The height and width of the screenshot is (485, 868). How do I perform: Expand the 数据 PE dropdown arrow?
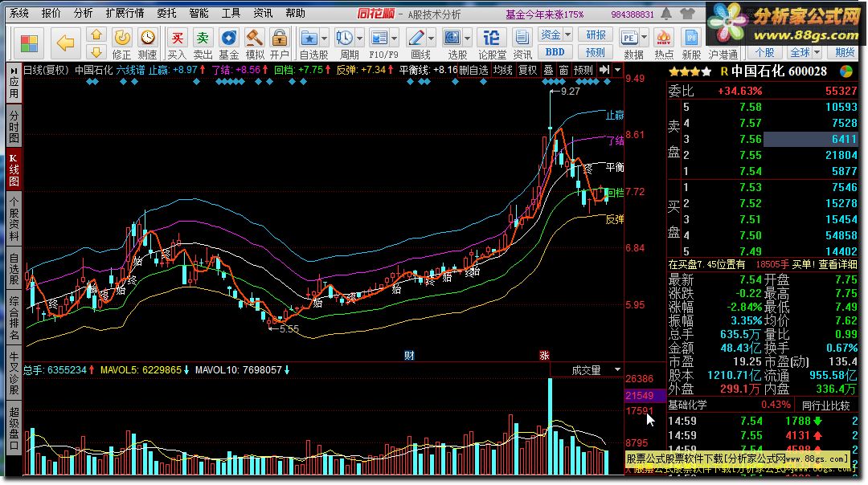point(644,39)
